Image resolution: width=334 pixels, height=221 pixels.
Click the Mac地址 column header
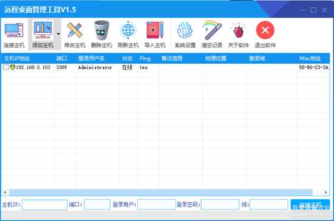point(310,58)
